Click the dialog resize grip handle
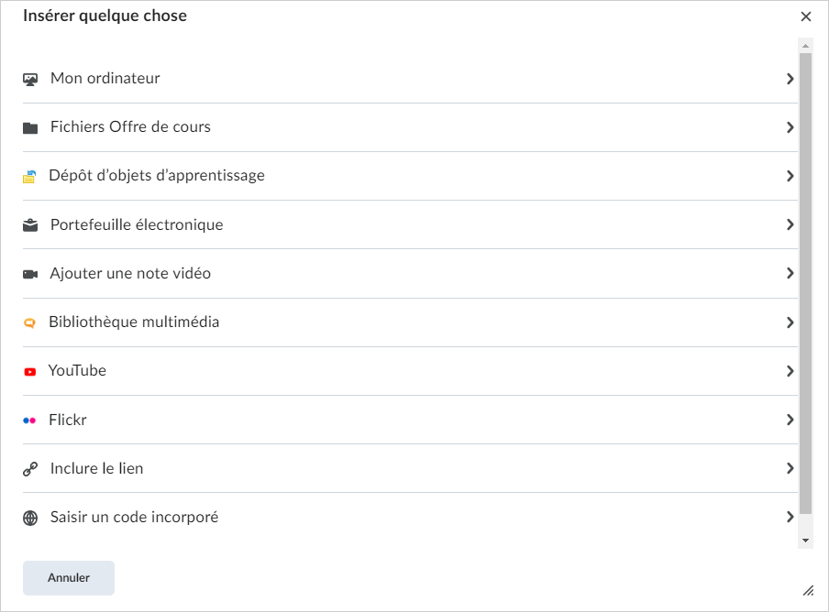 click(x=809, y=590)
